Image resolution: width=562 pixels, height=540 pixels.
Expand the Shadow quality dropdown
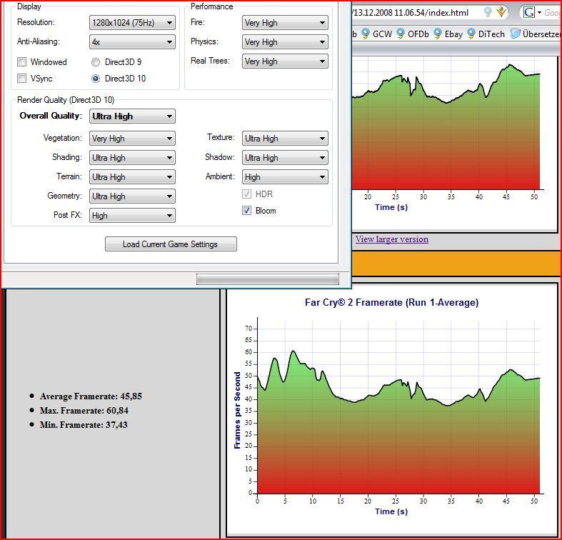coord(285,158)
